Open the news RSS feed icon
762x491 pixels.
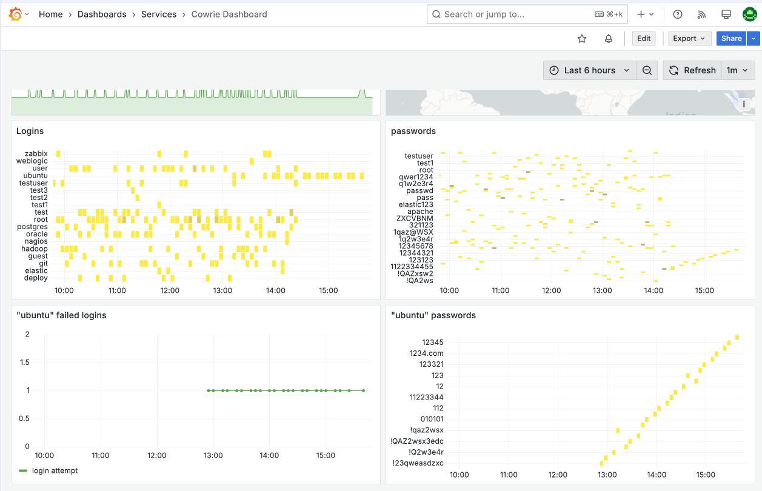tap(702, 15)
